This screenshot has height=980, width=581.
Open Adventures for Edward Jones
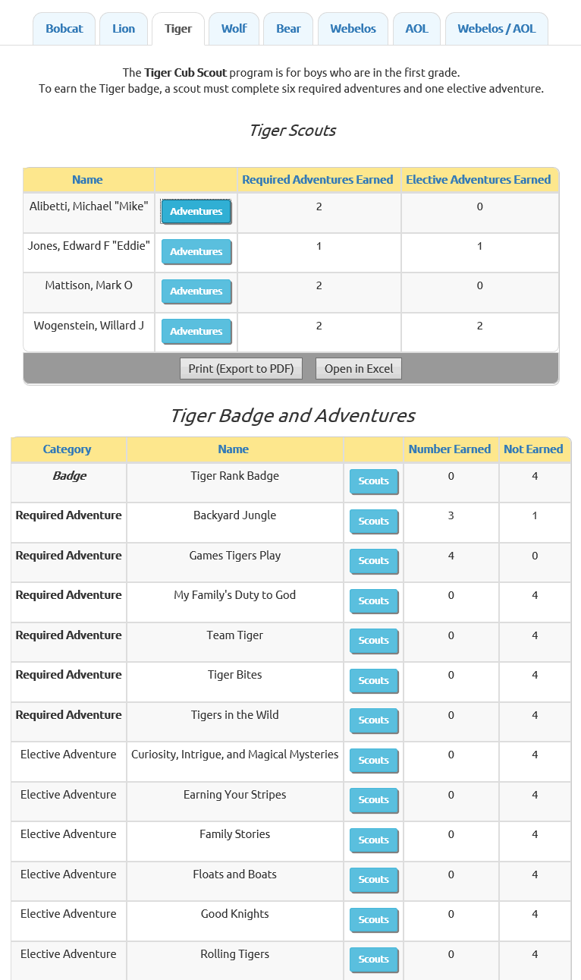pyautogui.click(x=196, y=251)
